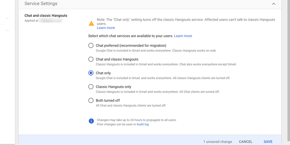
Task: Select the Chat preferred radio button
Action: [91, 45]
